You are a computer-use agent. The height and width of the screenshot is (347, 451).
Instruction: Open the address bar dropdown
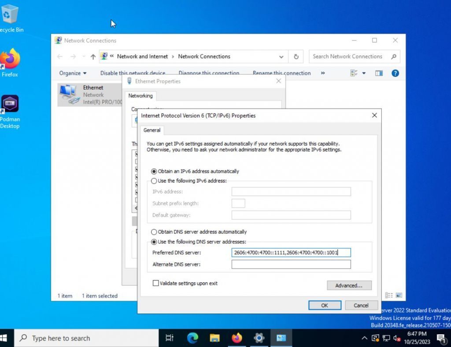(x=281, y=56)
